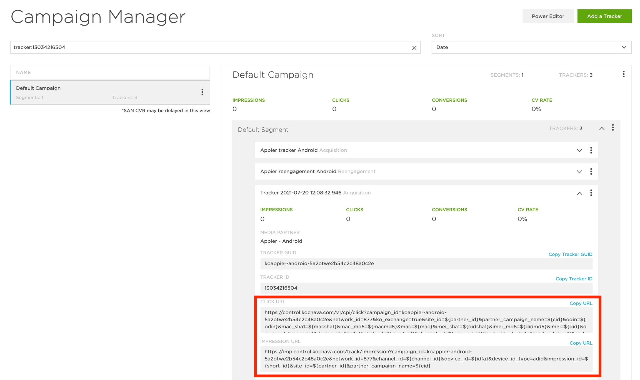Click Copy Tracker GUID link

[570, 254]
